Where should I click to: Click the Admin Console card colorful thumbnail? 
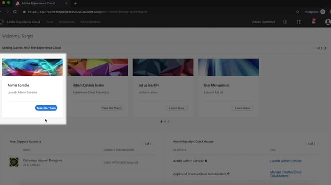[32, 67]
